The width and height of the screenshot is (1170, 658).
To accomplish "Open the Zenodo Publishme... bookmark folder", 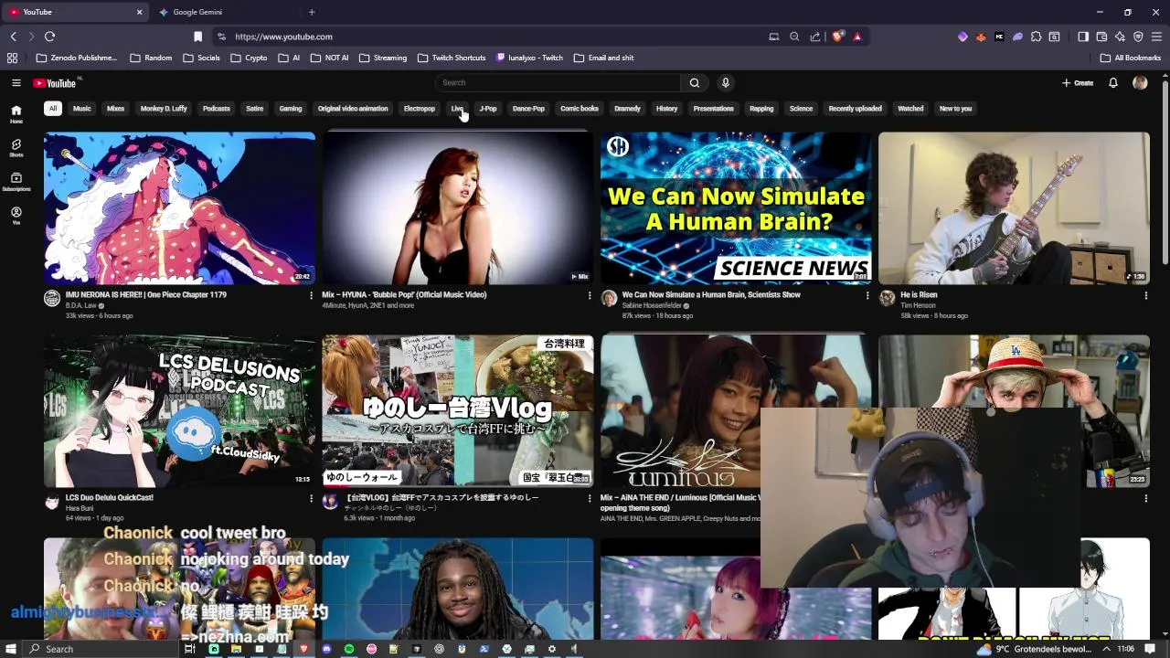I will 77,58.
